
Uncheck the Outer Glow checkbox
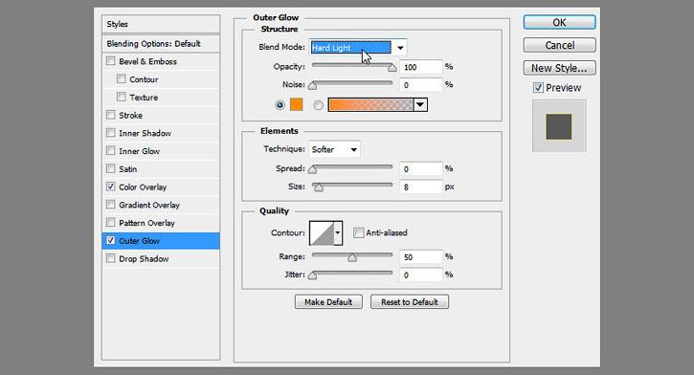tap(111, 240)
